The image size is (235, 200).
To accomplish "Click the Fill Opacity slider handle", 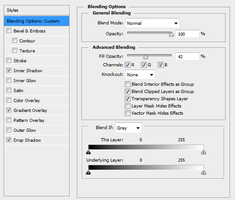I will click(x=146, y=57).
